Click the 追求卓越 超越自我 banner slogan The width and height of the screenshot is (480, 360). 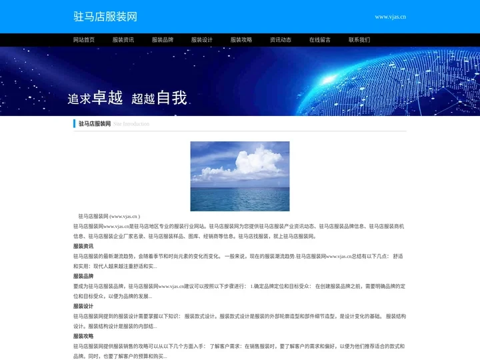[127, 98]
